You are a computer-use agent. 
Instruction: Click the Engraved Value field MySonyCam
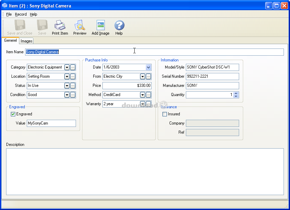51,123
